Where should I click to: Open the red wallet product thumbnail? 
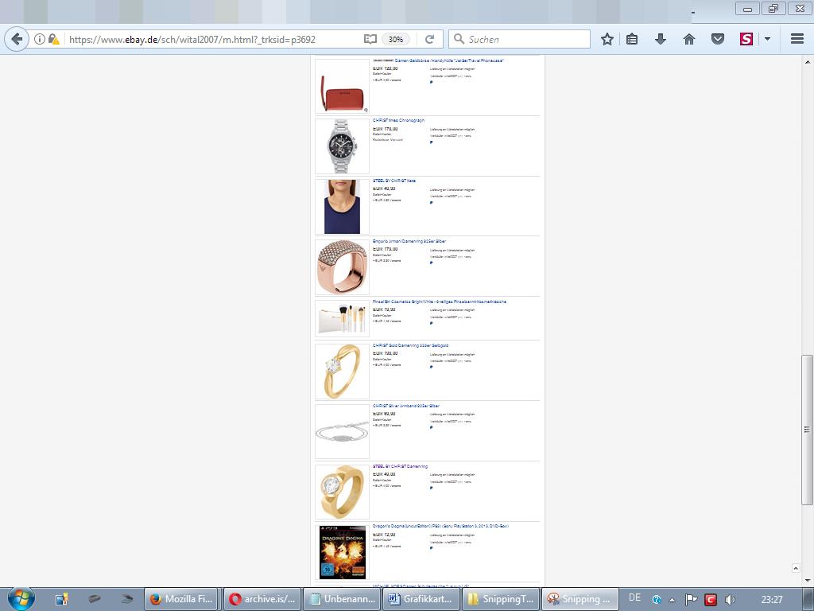tap(342, 86)
